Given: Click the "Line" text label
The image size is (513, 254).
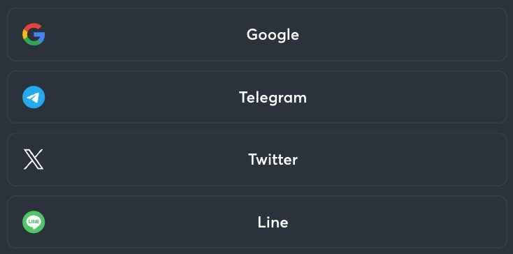Looking at the screenshot, I should pyautogui.click(x=273, y=222).
